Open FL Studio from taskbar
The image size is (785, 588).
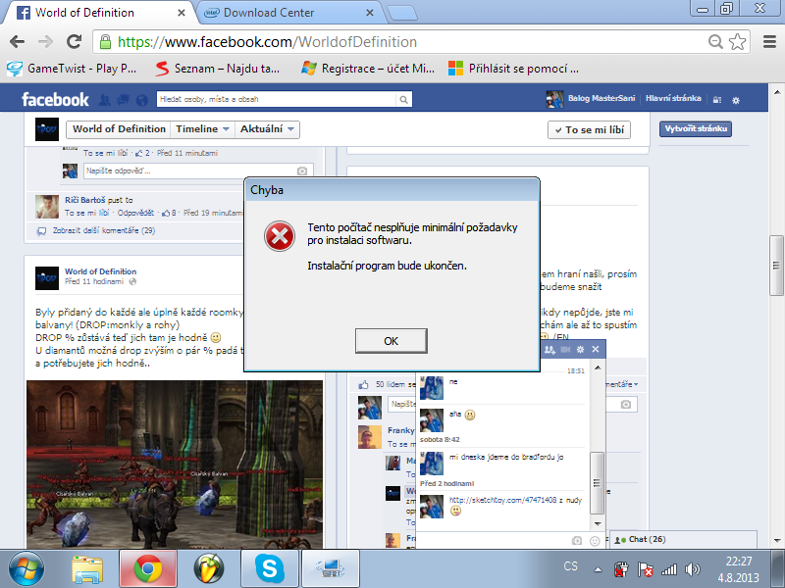click(209, 569)
